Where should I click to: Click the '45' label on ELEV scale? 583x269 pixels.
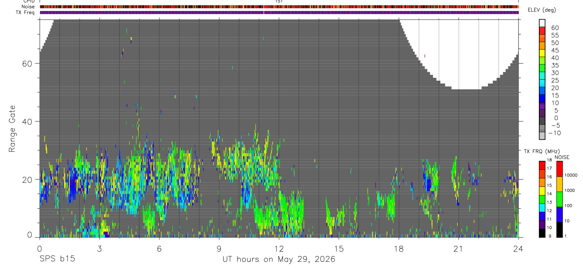pyautogui.click(x=555, y=50)
